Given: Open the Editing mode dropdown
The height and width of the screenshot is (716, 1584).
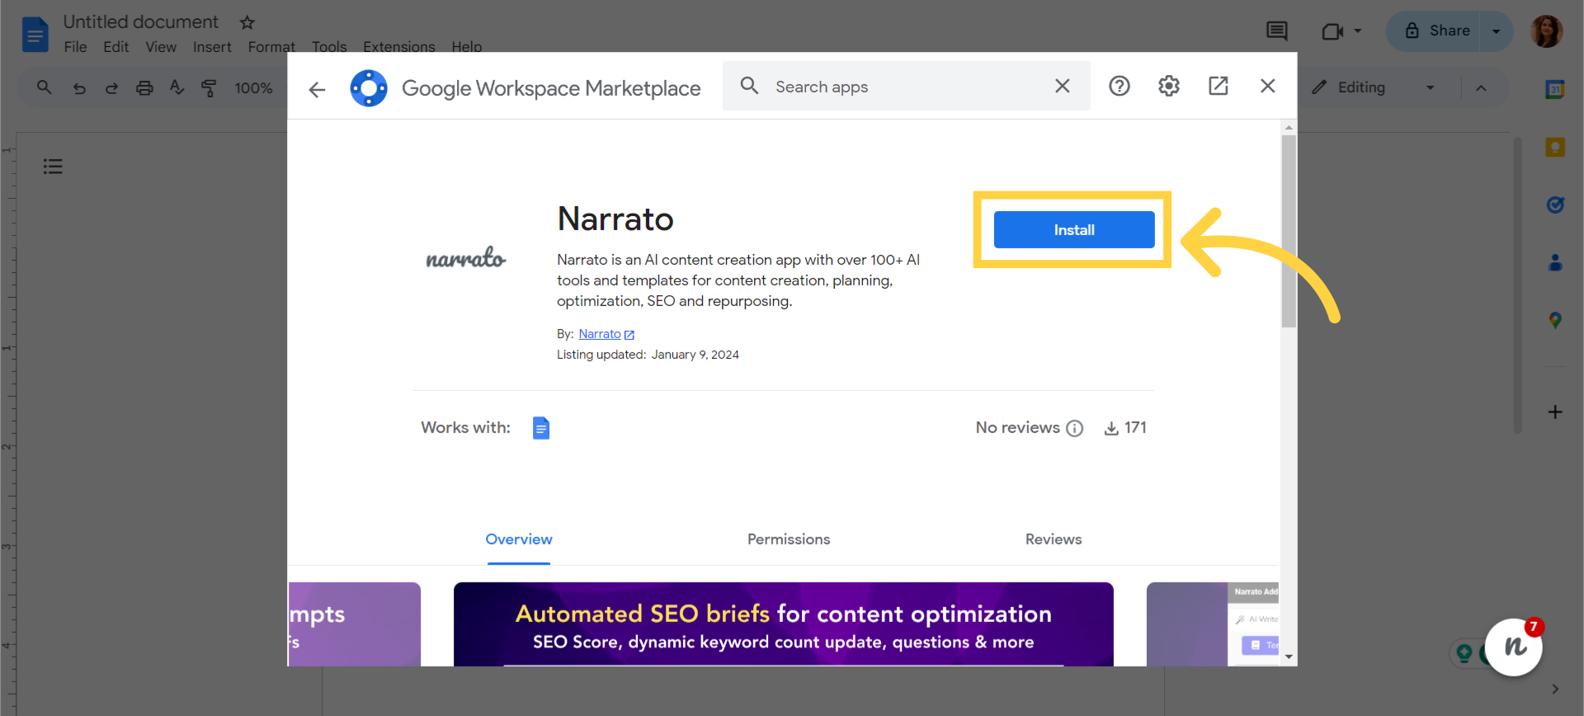Looking at the screenshot, I should tap(1374, 87).
